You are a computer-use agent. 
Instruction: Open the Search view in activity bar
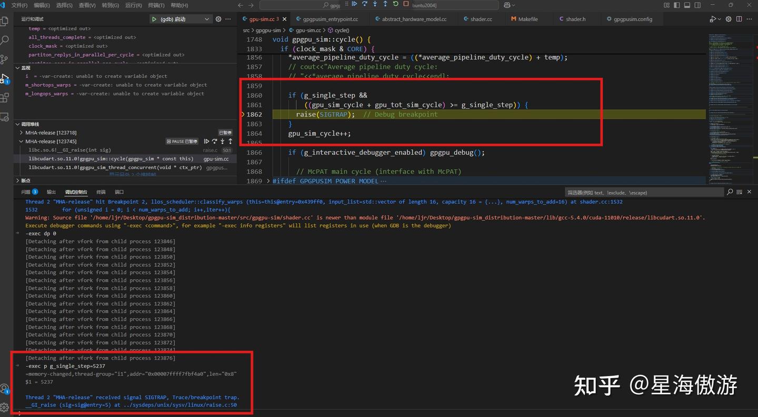coord(4,40)
